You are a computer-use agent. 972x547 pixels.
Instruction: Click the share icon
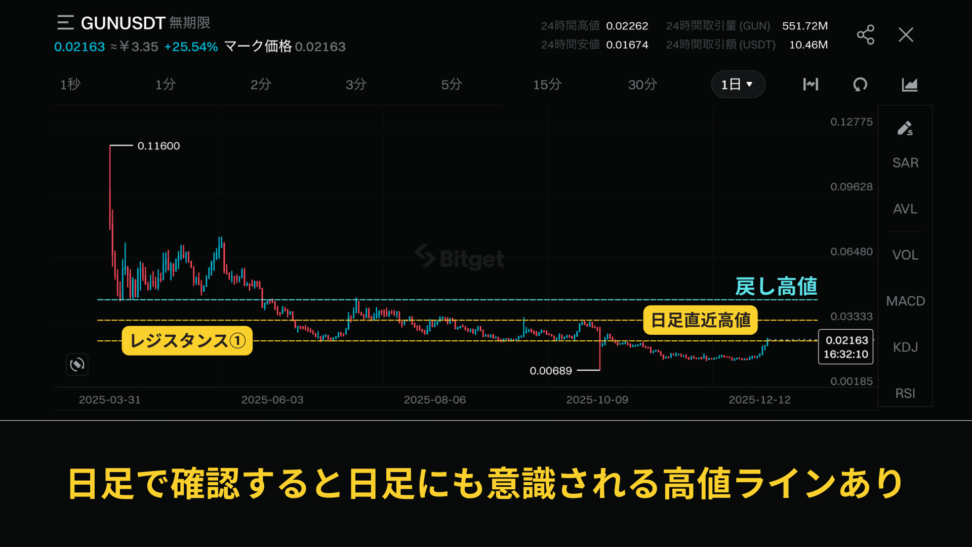click(x=865, y=35)
